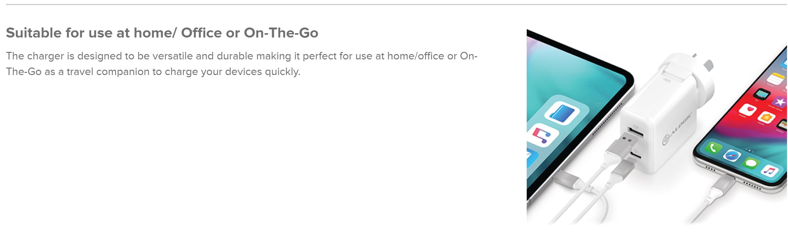The image size is (788, 247).
Task: Click the Safari compass icon on iPhone
Action: (732, 155)
